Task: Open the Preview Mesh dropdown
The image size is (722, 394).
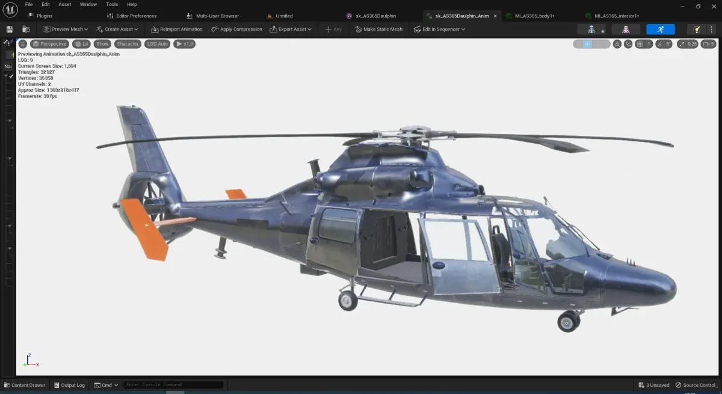Action: pos(66,29)
